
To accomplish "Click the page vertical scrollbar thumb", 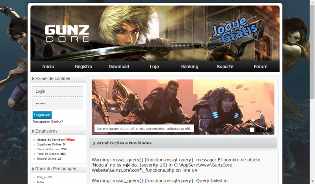I will [312, 52].
